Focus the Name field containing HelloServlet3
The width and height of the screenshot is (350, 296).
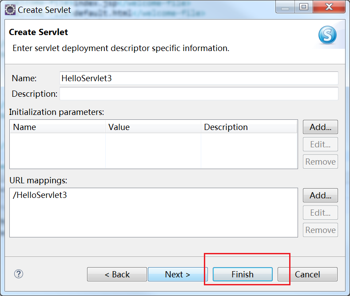click(x=199, y=78)
